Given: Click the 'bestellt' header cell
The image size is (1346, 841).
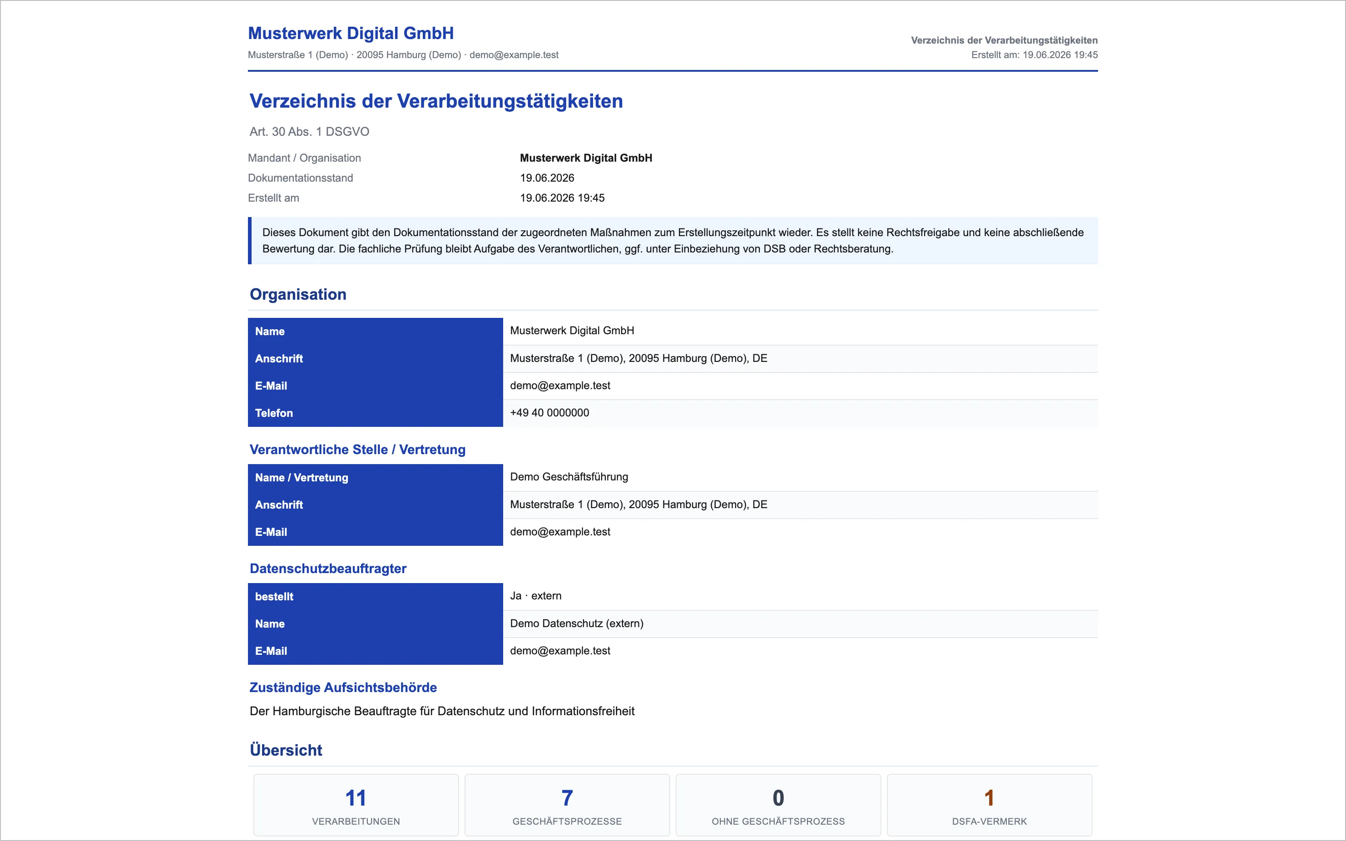Looking at the screenshot, I should click(376, 597).
